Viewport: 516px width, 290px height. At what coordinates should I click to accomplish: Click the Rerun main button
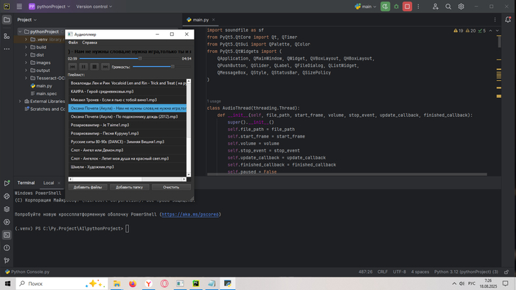tap(385, 7)
